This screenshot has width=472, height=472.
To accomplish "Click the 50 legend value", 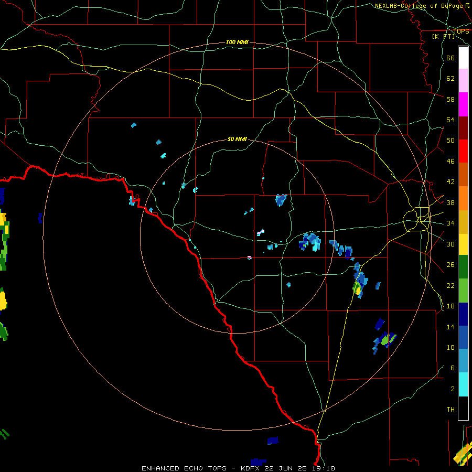I will click(450, 141).
